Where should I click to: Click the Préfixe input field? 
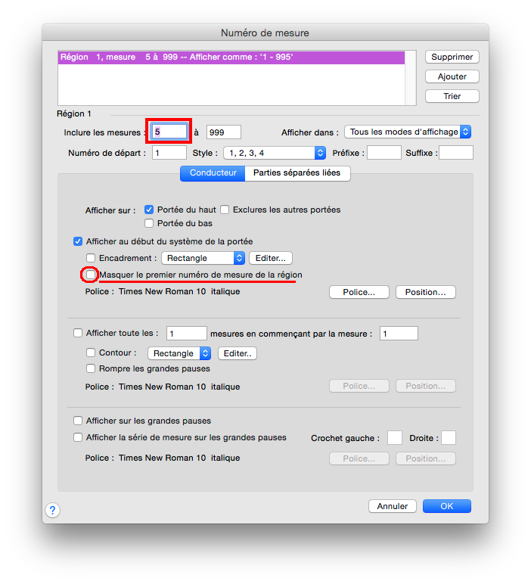383,153
